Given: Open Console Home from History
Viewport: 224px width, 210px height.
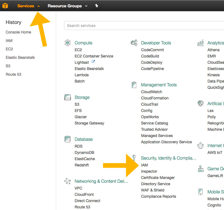Looking at the screenshot, I should (19, 32).
